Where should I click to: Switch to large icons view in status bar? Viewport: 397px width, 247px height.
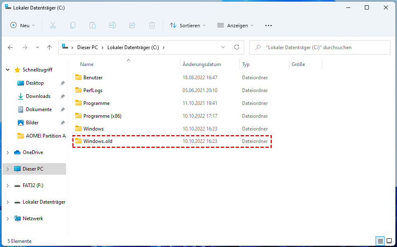point(390,241)
